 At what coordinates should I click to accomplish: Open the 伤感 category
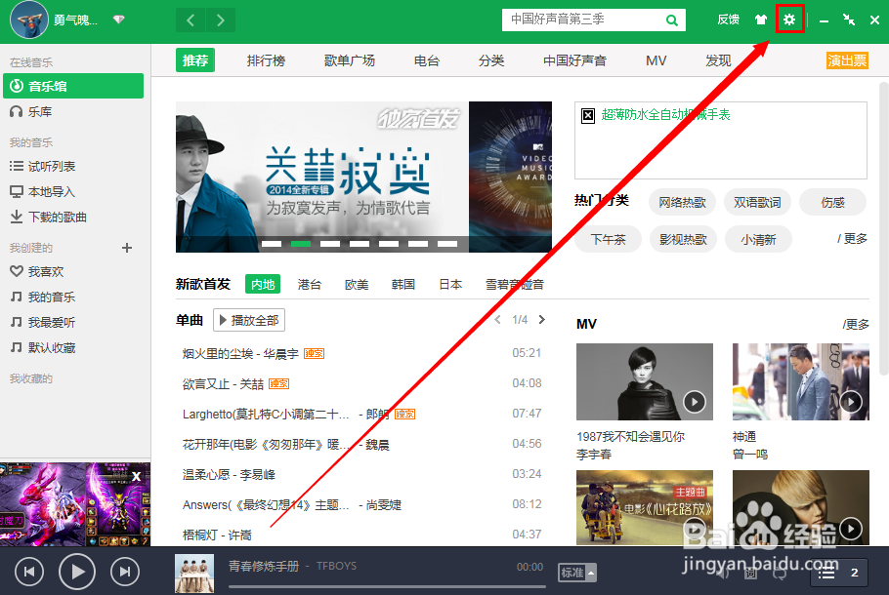point(833,202)
